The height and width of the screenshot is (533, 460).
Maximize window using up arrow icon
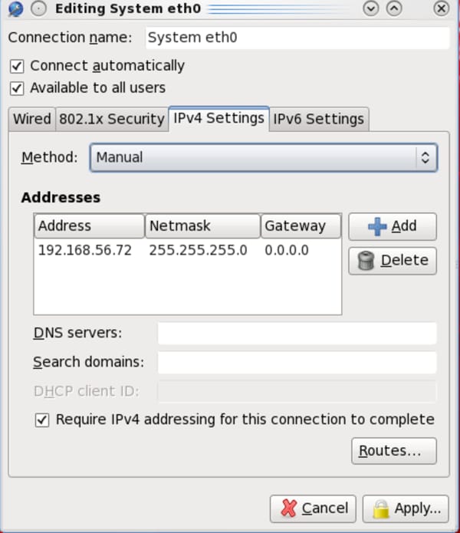pos(393,8)
